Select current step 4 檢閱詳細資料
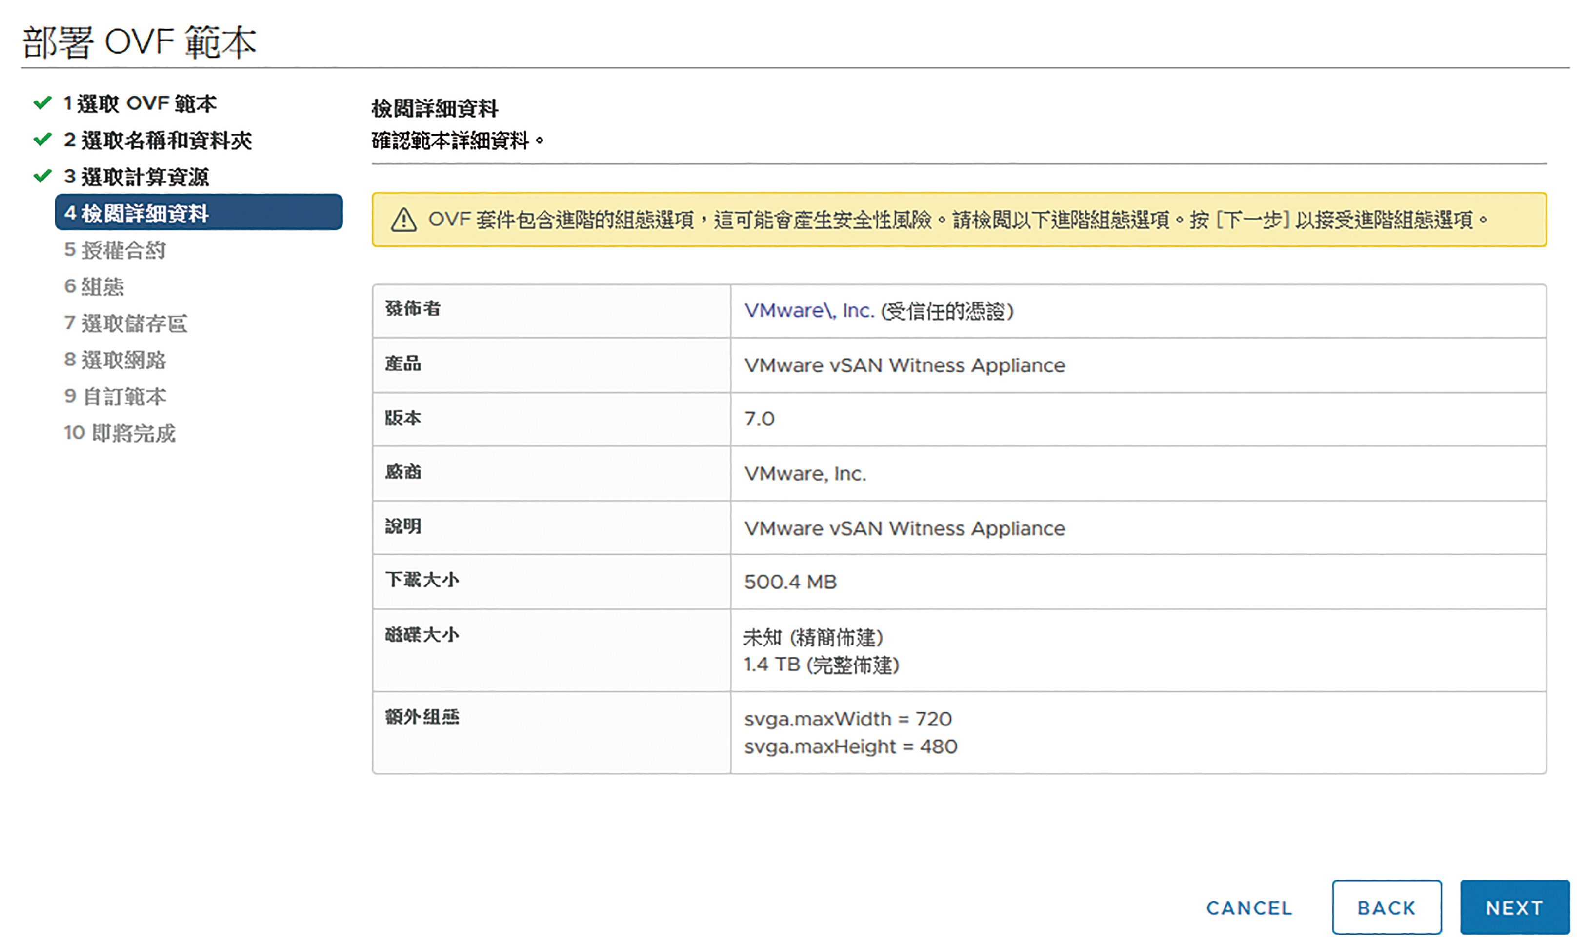This screenshot has height=947, width=1587. coord(199,213)
